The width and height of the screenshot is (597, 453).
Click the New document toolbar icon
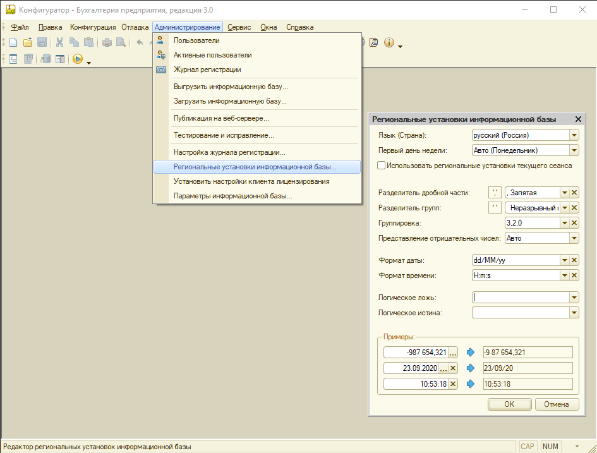[x=13, y=42]
